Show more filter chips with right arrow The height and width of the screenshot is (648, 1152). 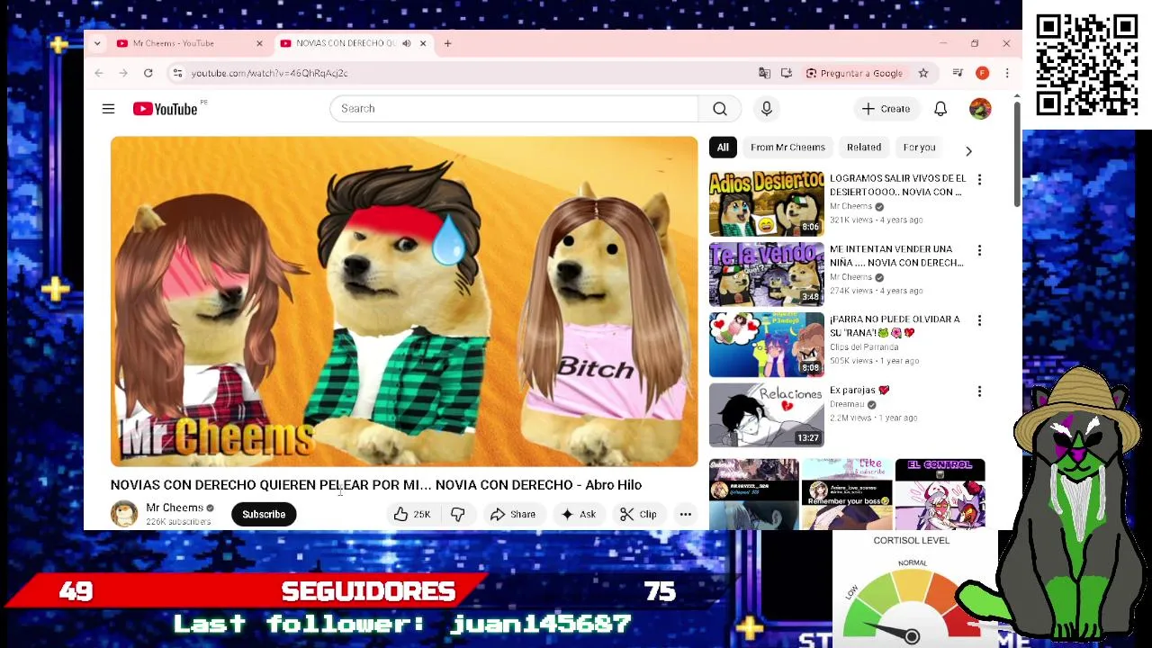pos(968,151)
